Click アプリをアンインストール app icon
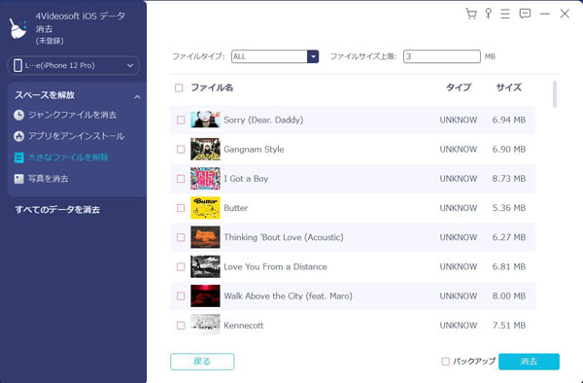 18,136
